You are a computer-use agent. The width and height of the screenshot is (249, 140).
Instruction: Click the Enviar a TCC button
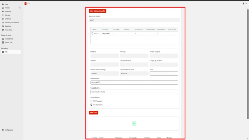coord(94,113)
